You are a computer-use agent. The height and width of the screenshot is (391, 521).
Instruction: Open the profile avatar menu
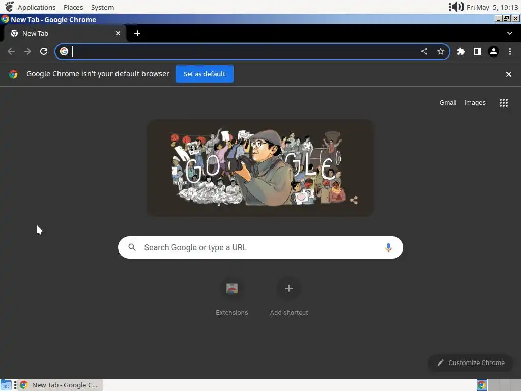[x=494, y=51]
